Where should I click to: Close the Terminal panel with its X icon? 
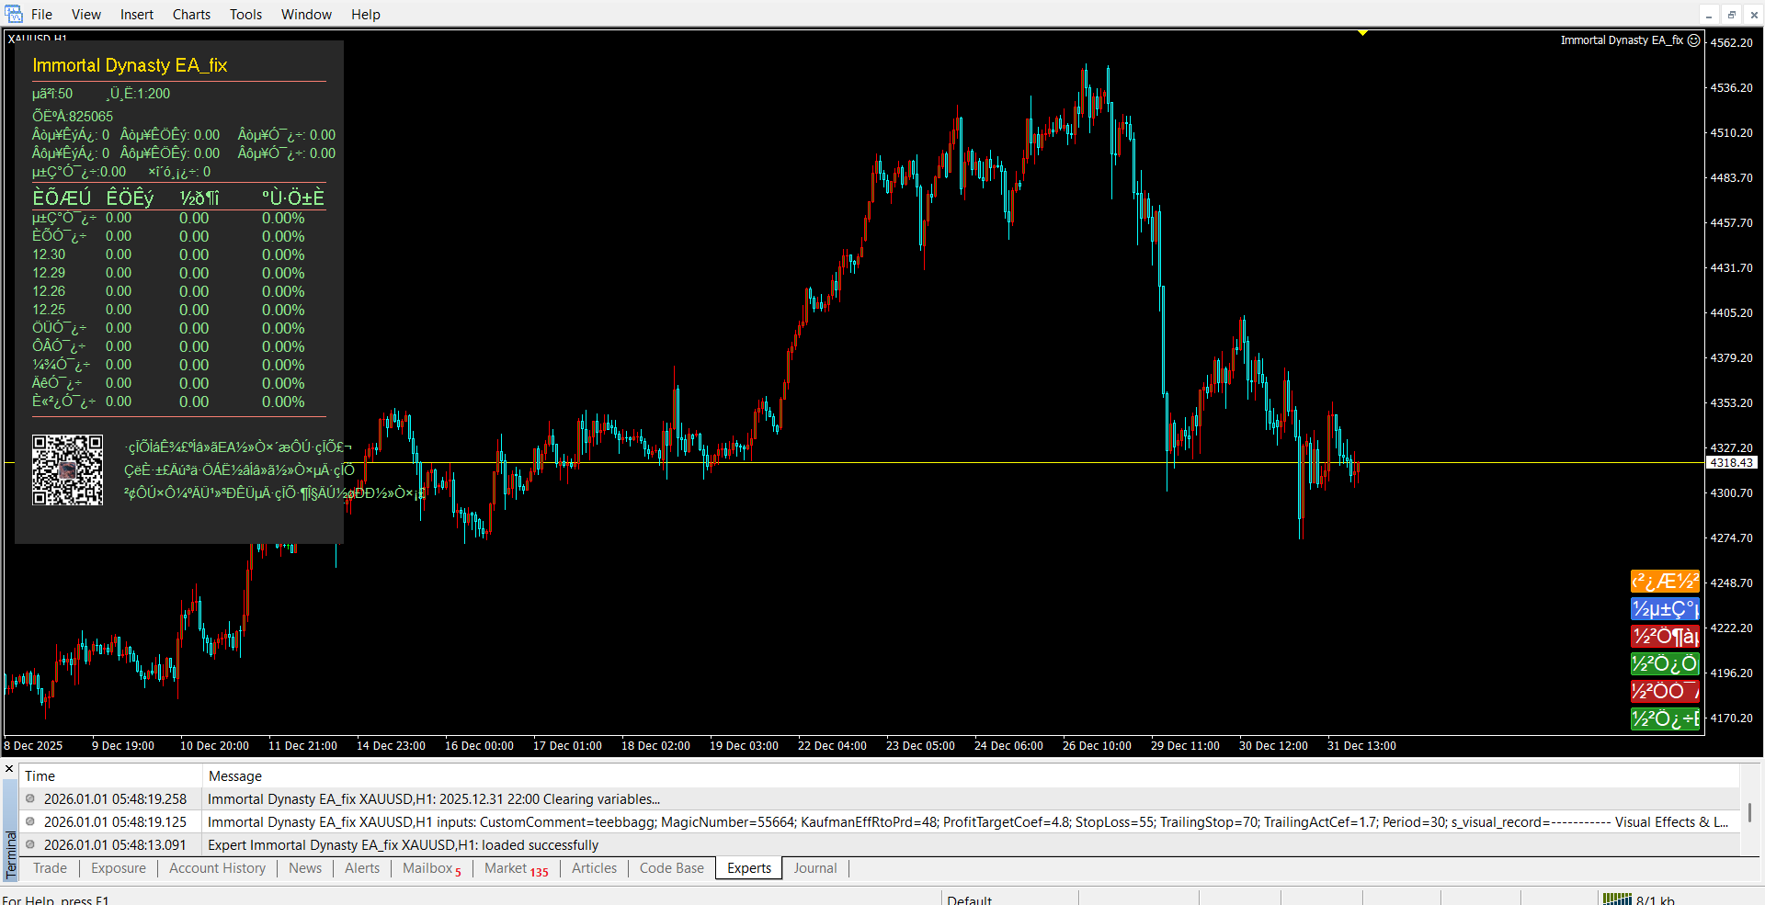tap(9, 769)
